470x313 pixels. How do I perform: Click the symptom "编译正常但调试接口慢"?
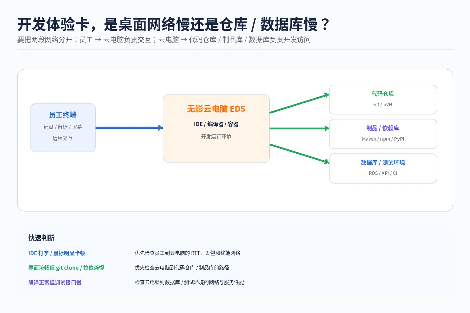(55, 282)
